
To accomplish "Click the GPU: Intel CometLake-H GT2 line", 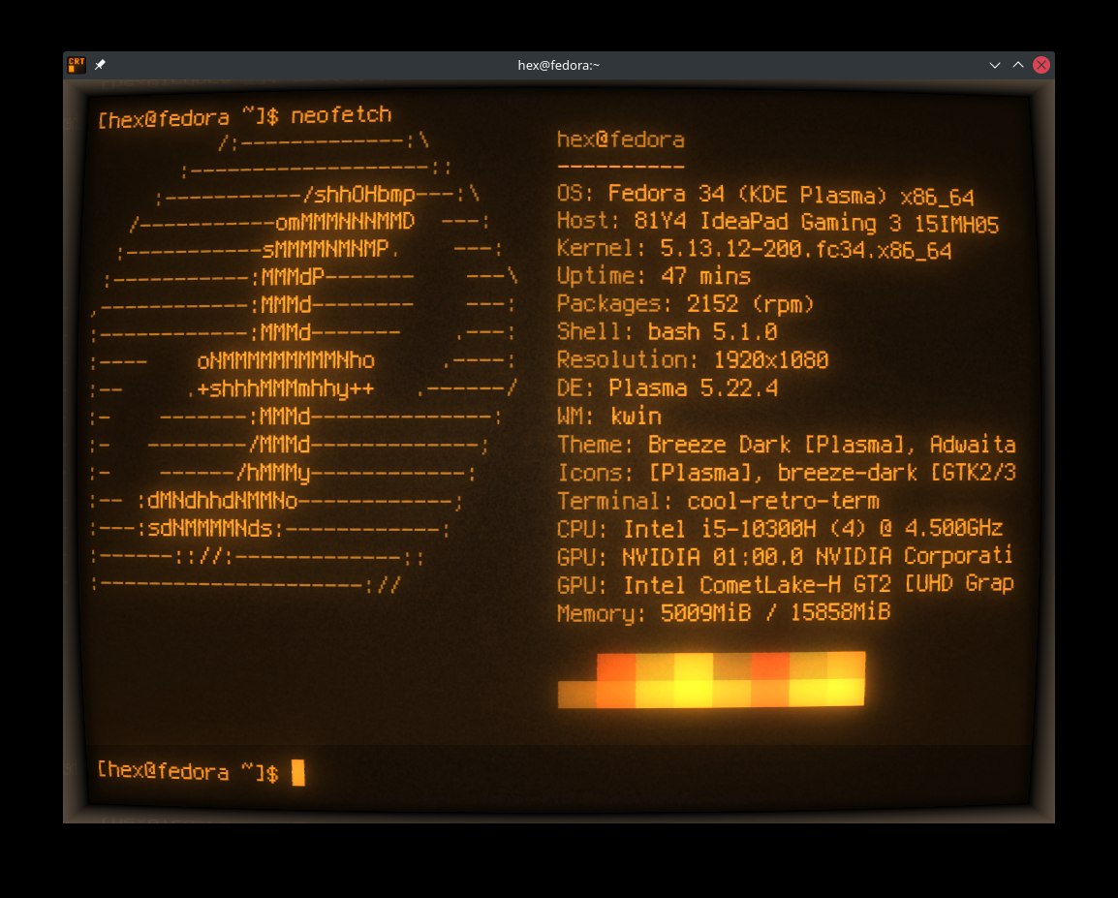I will pyautogui.click(x=786, y=584).
